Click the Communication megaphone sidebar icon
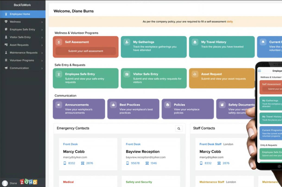 click(6, 68)
